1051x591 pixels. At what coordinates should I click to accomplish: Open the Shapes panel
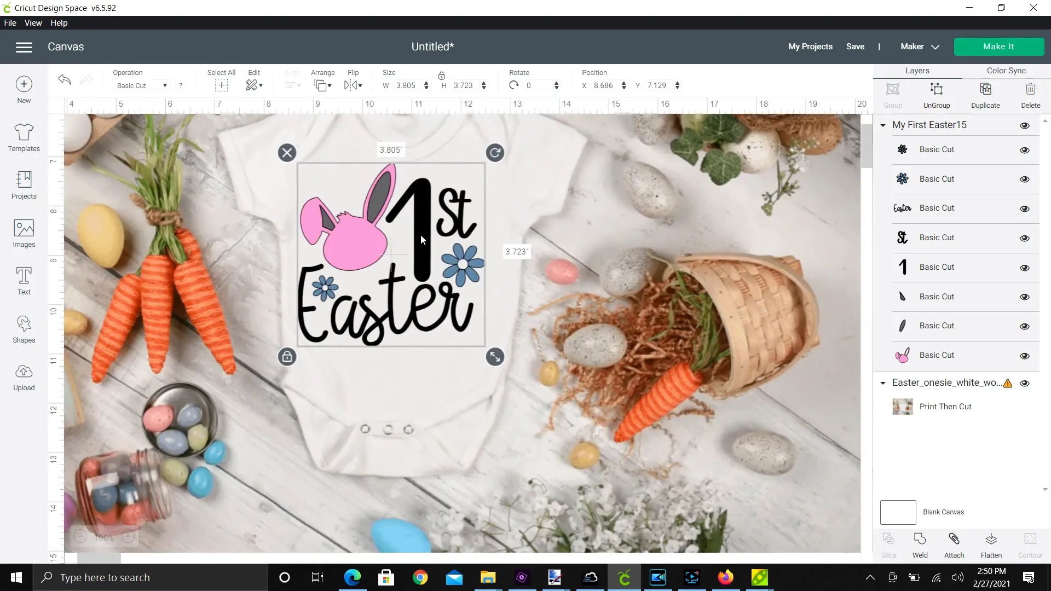coord(24,328)
